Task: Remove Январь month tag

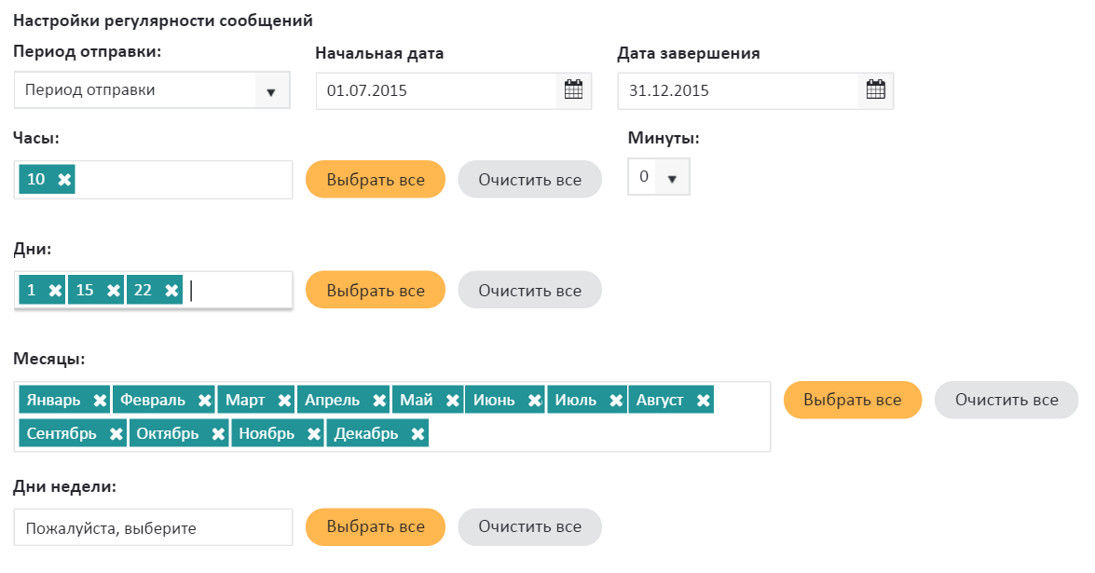Action: (x=100, y=401)
